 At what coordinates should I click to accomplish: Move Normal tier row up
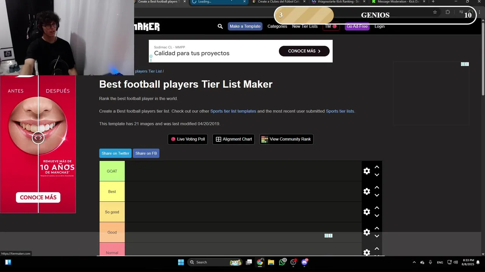[377, 249]
